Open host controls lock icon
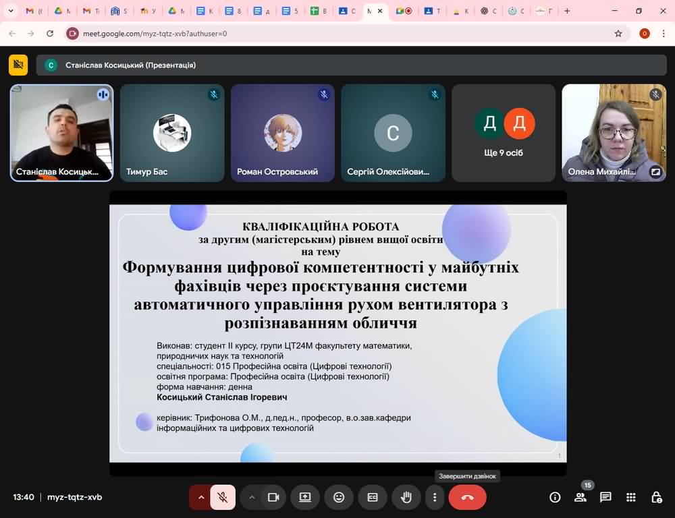675x518 pixels. (x=656, y=497)
